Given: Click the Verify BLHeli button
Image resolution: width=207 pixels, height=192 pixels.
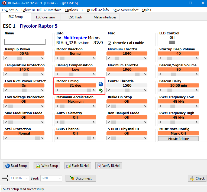Looking at the screenshot, I should pyautogui.click(x=108, y=166).
